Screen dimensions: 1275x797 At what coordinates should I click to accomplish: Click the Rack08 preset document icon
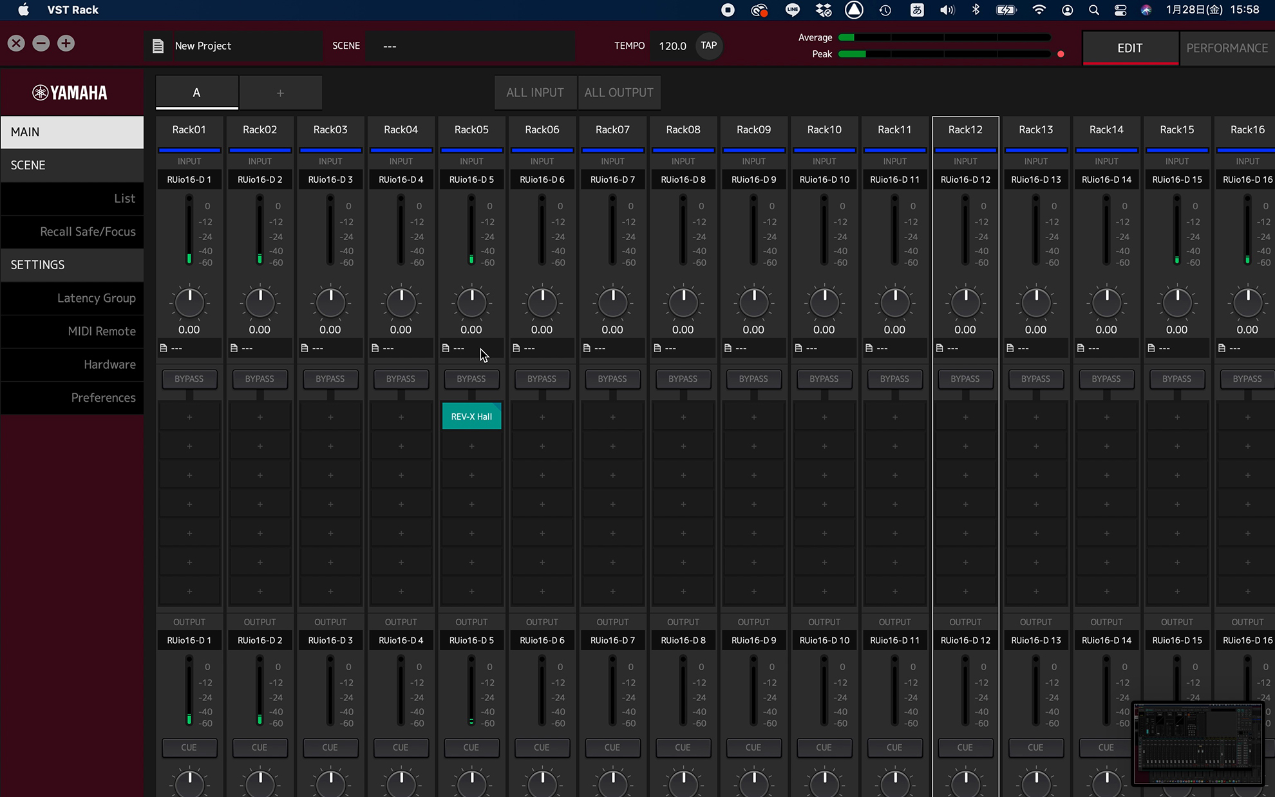click(x=657, y=348)
